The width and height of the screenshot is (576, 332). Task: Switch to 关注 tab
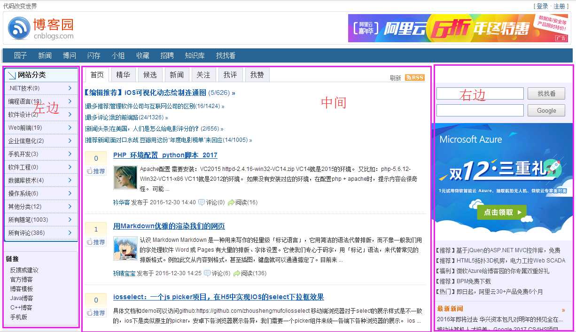tap(203, 75)
